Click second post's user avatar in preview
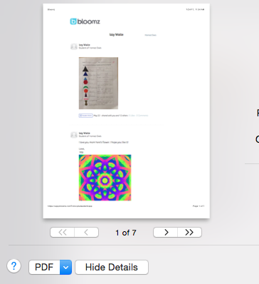This screenshot has height=284, width=259. coord(74,135)
